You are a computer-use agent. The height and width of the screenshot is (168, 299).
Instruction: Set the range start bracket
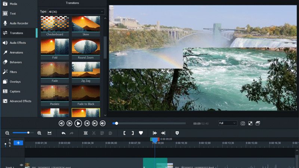tap(124, 133)
